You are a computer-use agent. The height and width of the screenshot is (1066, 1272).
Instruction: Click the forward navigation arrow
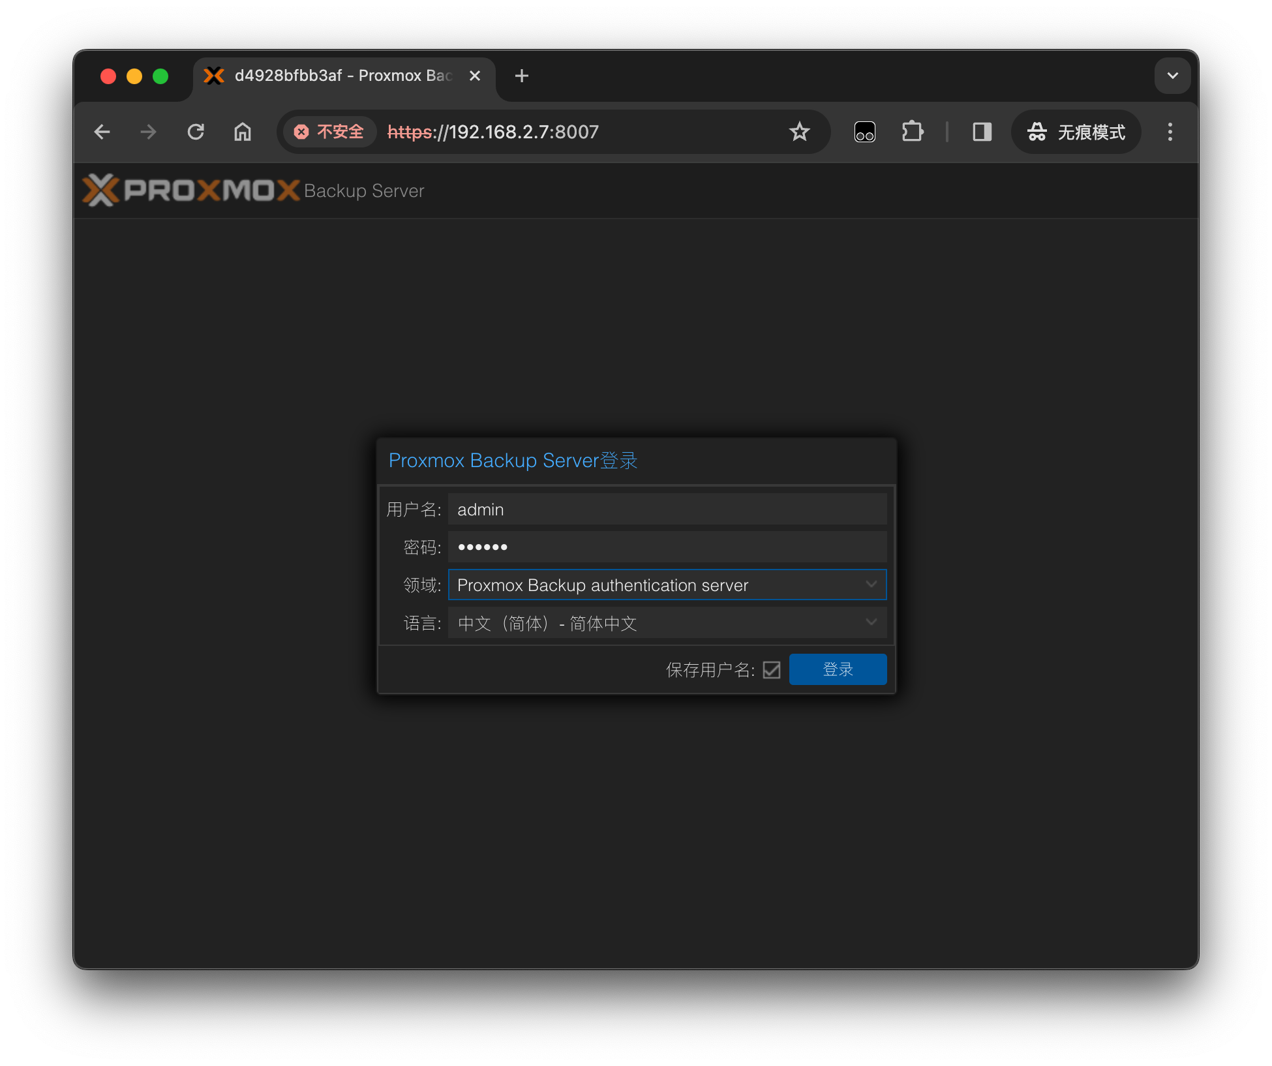click(148, 132)
